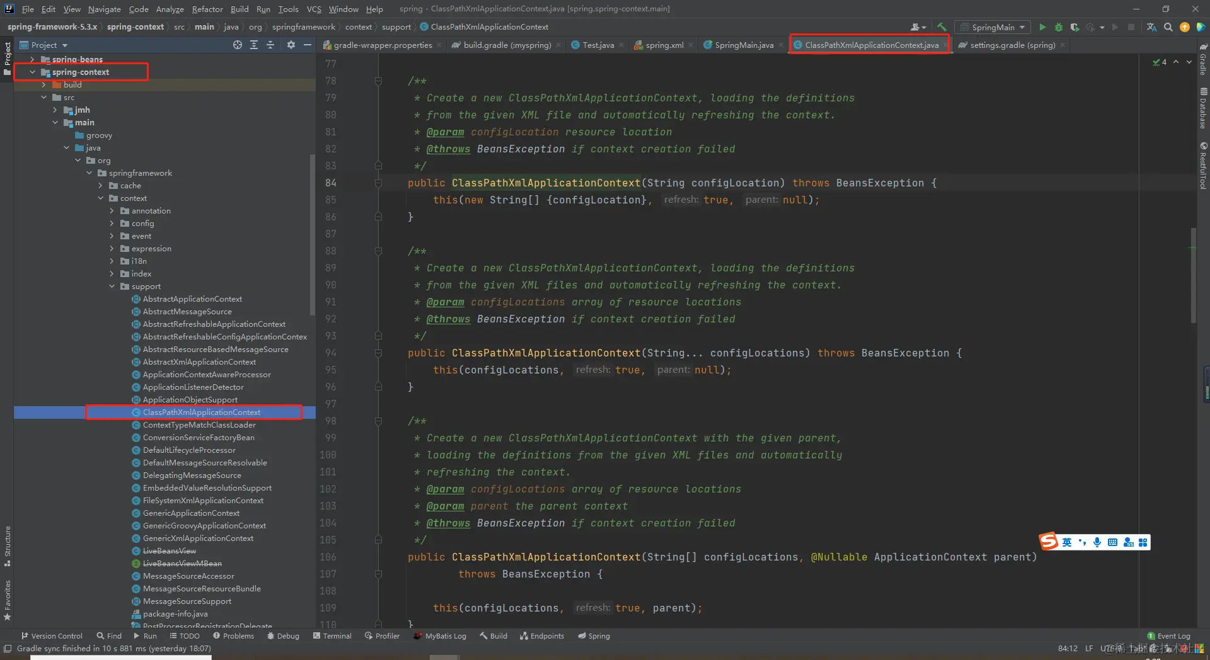Open the Favorites side tool window
Image resolution: width=1210 pixels, height=660 pixels.
click(8, 600)
